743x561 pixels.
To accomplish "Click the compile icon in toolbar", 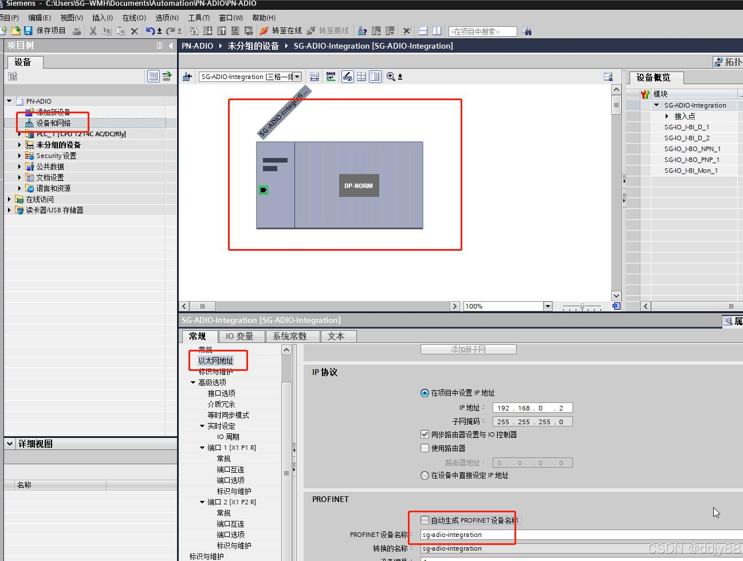I will [x=194, y=30].
